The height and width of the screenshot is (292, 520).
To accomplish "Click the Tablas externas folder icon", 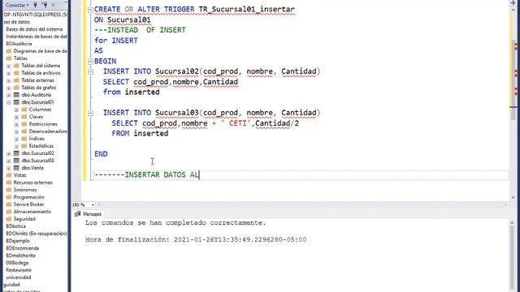I will [x=16, y=80].
